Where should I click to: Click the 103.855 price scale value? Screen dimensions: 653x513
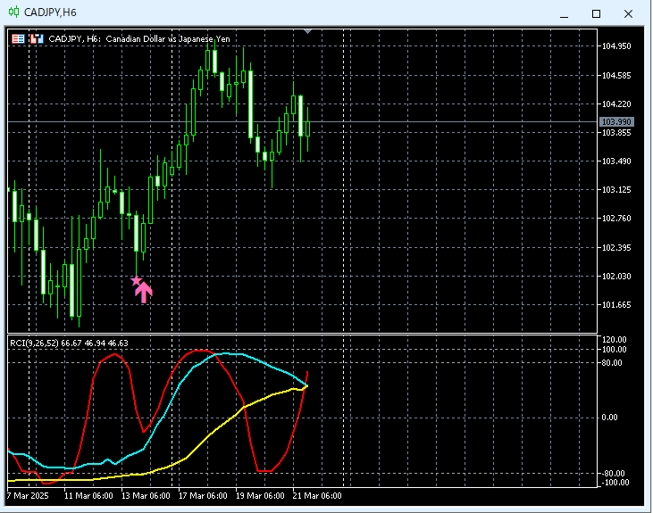(616, 133)
